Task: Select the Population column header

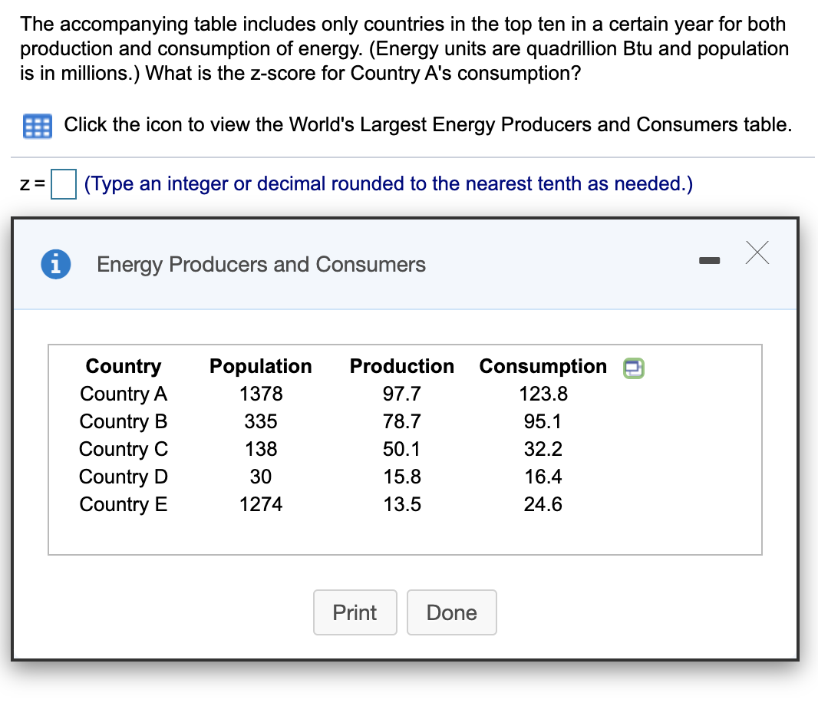Action: click(x=260, y=366)
